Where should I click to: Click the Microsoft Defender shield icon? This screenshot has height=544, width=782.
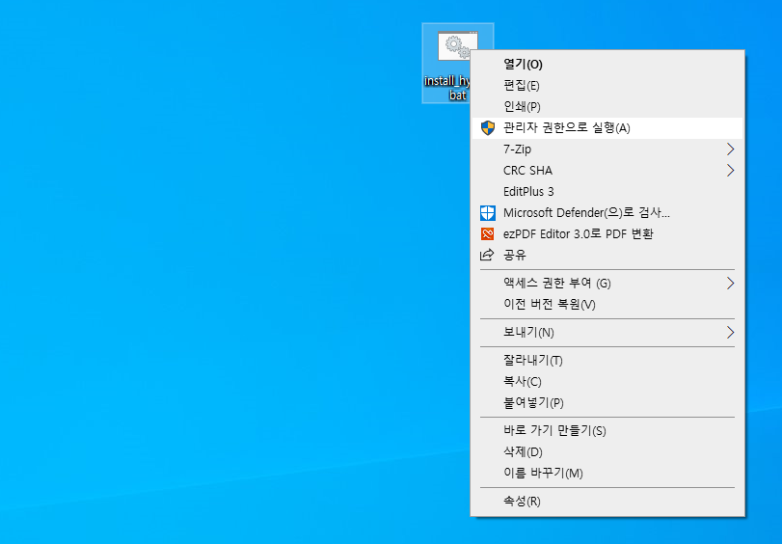point(487,212)
